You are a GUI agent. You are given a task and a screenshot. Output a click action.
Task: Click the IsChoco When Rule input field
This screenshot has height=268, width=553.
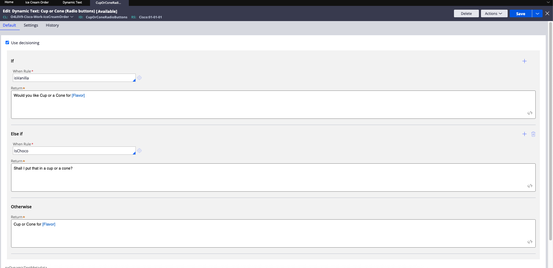(73, 151)
